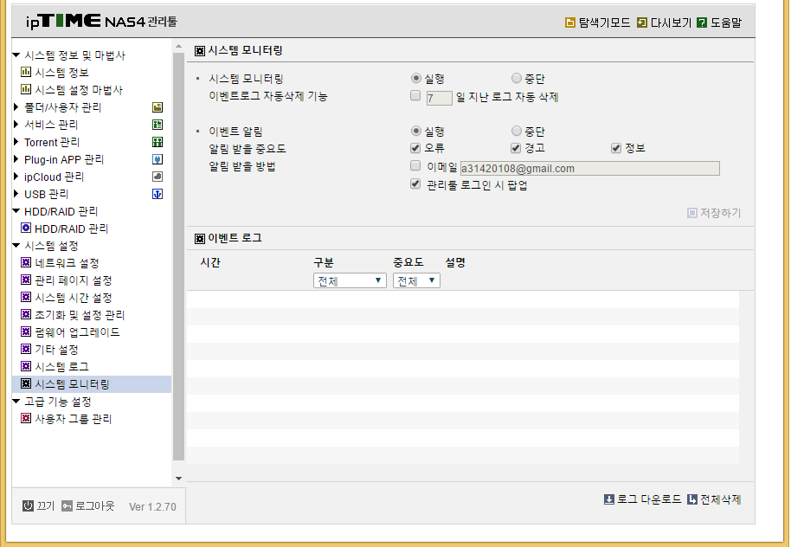Click the sidebar scroll-down arrow
The width and height of the screenshot is (791, 547).
[x=178, y=479]
